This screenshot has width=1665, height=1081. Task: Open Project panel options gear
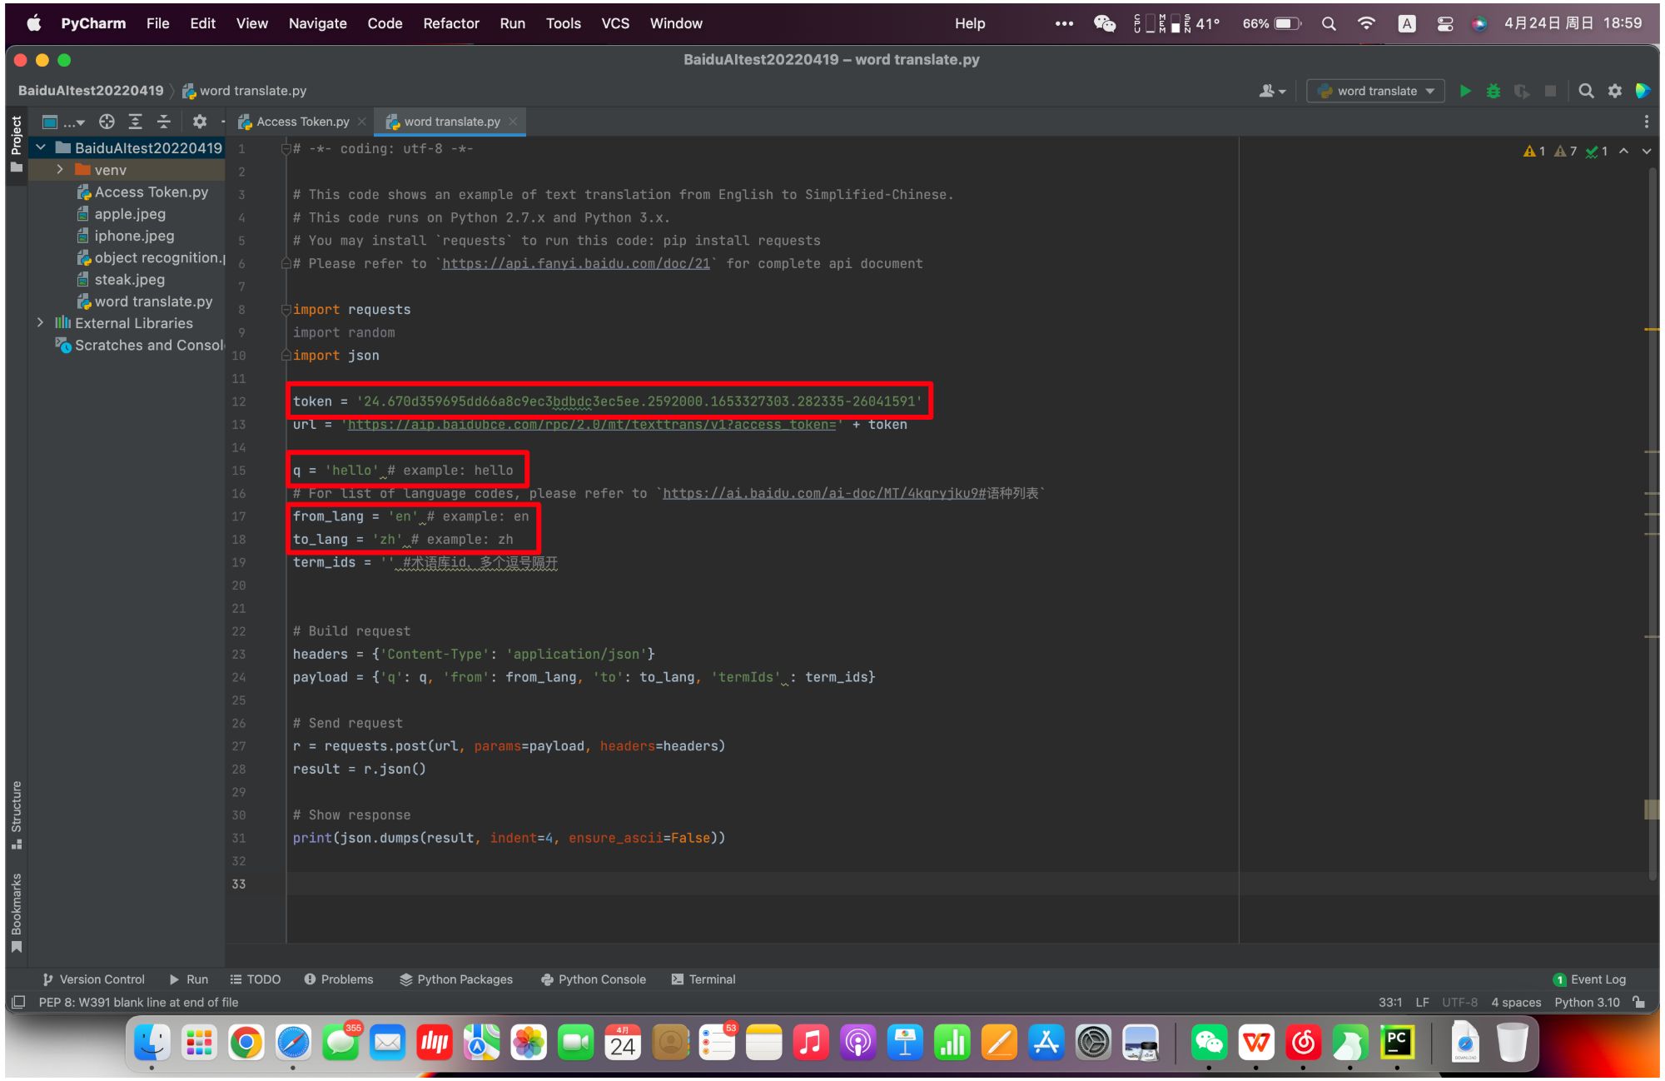click(x=200, y=122)
